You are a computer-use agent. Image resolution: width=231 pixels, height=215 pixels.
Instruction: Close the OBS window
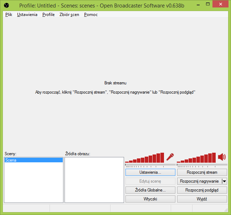pyautogui.click(x=221, y=4)
